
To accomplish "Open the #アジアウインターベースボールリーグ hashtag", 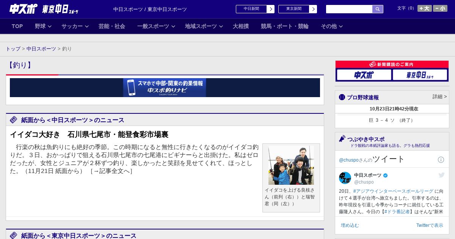I will pos(393,191).
